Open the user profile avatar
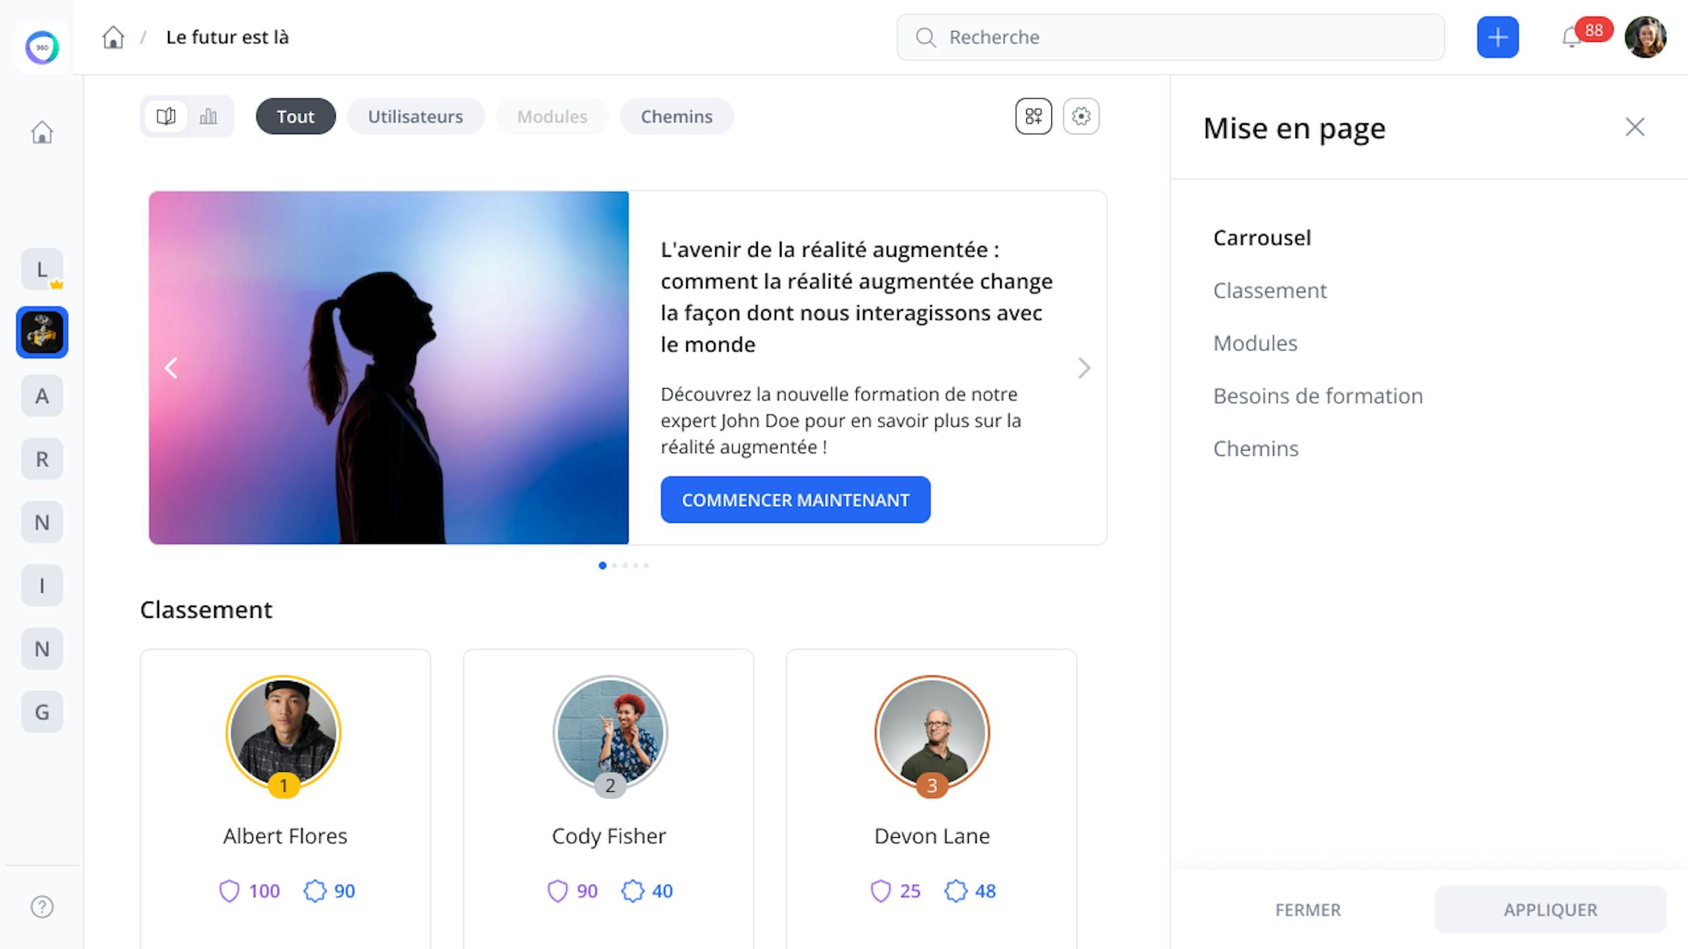This screenshot has width=1688, height=949. pos(1646,37)
